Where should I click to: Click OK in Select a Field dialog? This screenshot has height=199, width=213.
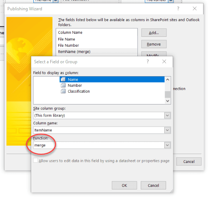(x=124, y=185)
